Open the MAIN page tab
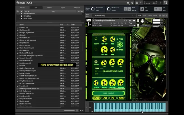The height and width of the screenshot is (115, 184). coord(96,98)
